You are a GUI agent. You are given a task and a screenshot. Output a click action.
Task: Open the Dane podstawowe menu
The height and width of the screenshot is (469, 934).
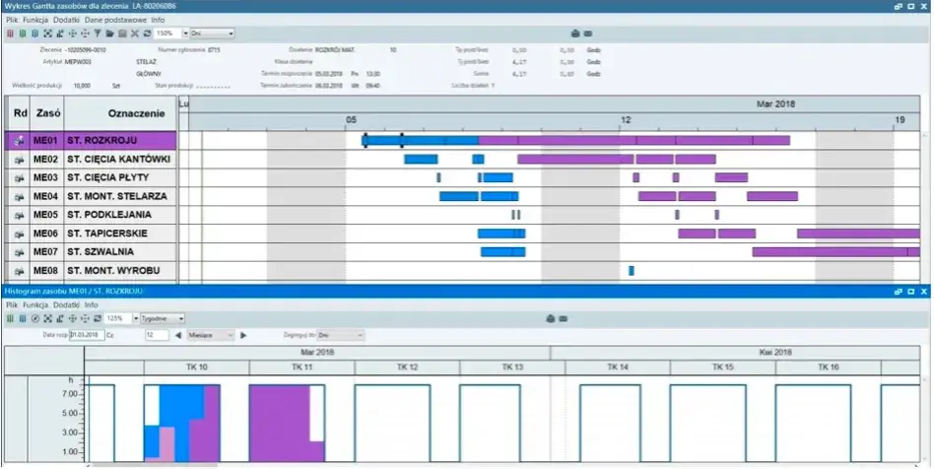coord(115,20)
